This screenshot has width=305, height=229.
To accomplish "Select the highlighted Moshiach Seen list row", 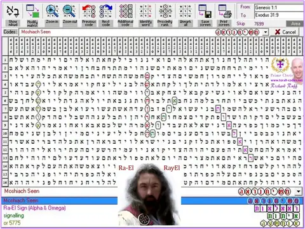I will [152, 200].
